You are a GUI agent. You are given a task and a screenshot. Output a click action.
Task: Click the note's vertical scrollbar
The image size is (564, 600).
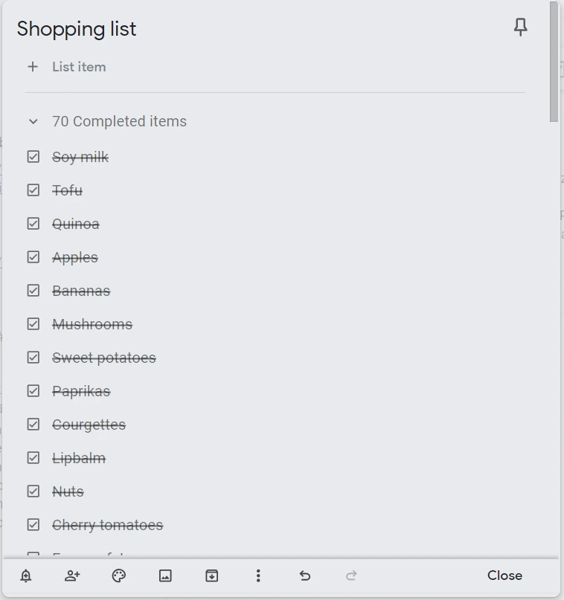coord(554,63)
